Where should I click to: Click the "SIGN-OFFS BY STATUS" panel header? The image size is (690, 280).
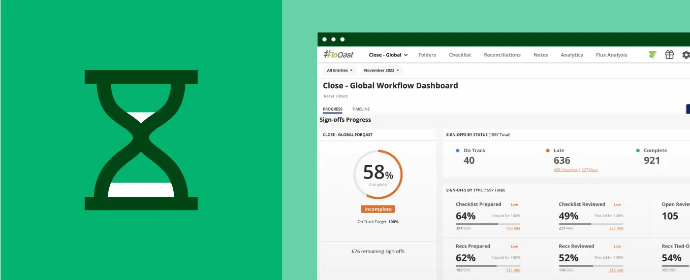click(x=478, y=135)
